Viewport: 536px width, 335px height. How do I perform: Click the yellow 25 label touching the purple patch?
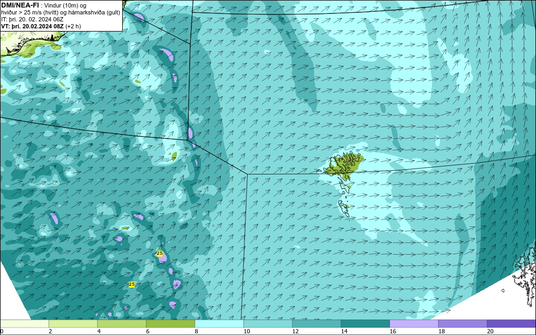(160, 253)
